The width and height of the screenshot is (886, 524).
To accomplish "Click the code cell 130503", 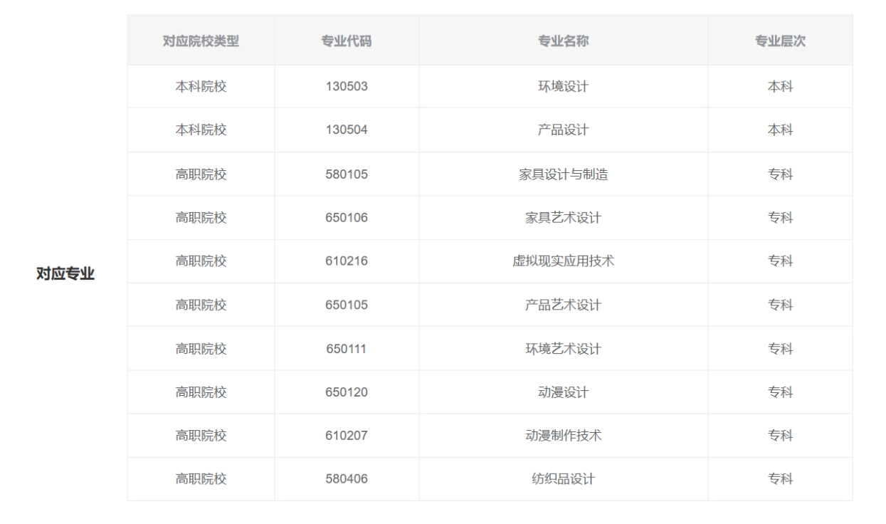I will tap(347, 87).
